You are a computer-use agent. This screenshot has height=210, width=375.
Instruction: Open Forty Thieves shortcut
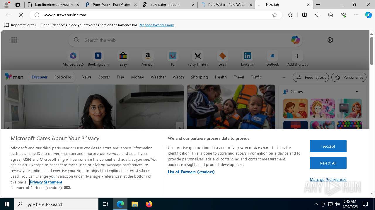[x=198, y=59]
